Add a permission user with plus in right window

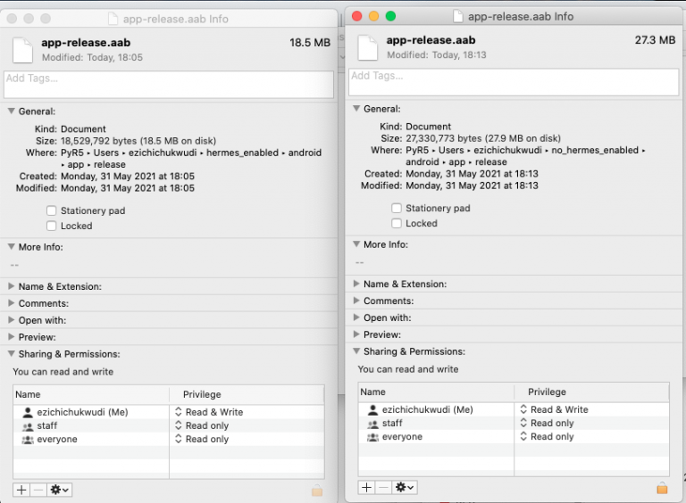(x=366, y=487)
